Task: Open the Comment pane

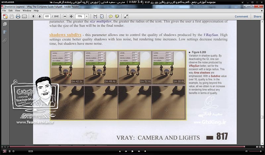Action: pyautogui.click(x=241, y=17)
